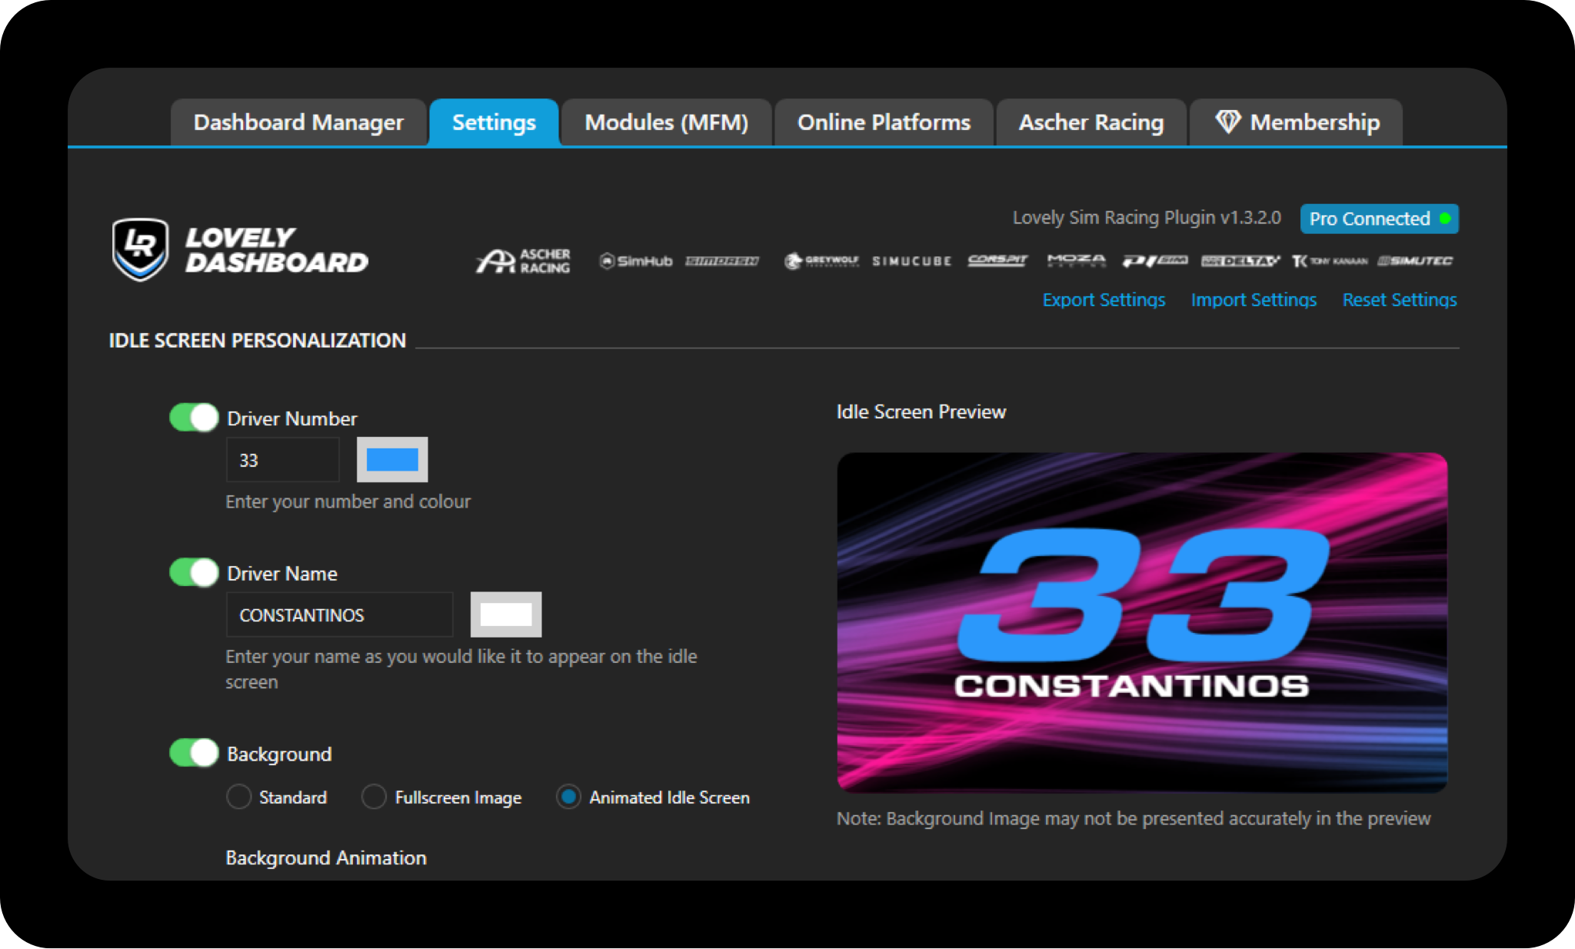Choose the Fullscreen Image radio button
Viewport: 1575px width, 949px height.
374,797
